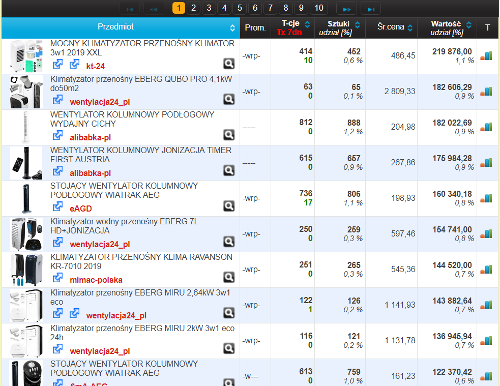Open external link icon beside eAGD seller
500x386 pixels.
coord(57,206)
